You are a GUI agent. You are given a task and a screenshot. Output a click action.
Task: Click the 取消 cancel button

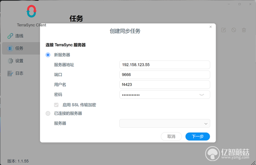tap(171, 137)
